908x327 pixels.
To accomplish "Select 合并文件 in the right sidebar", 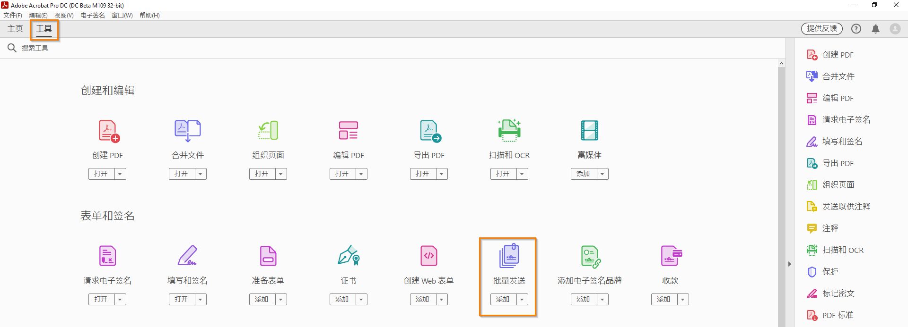I will pyautogui.click(x=830, y=76).
